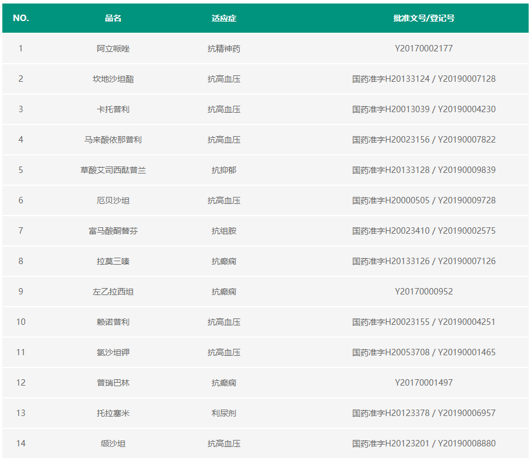531x461 pixels.
Task: Open the 赖诺普利 entry
Action: pyautogui.click(x=113, y=322)
